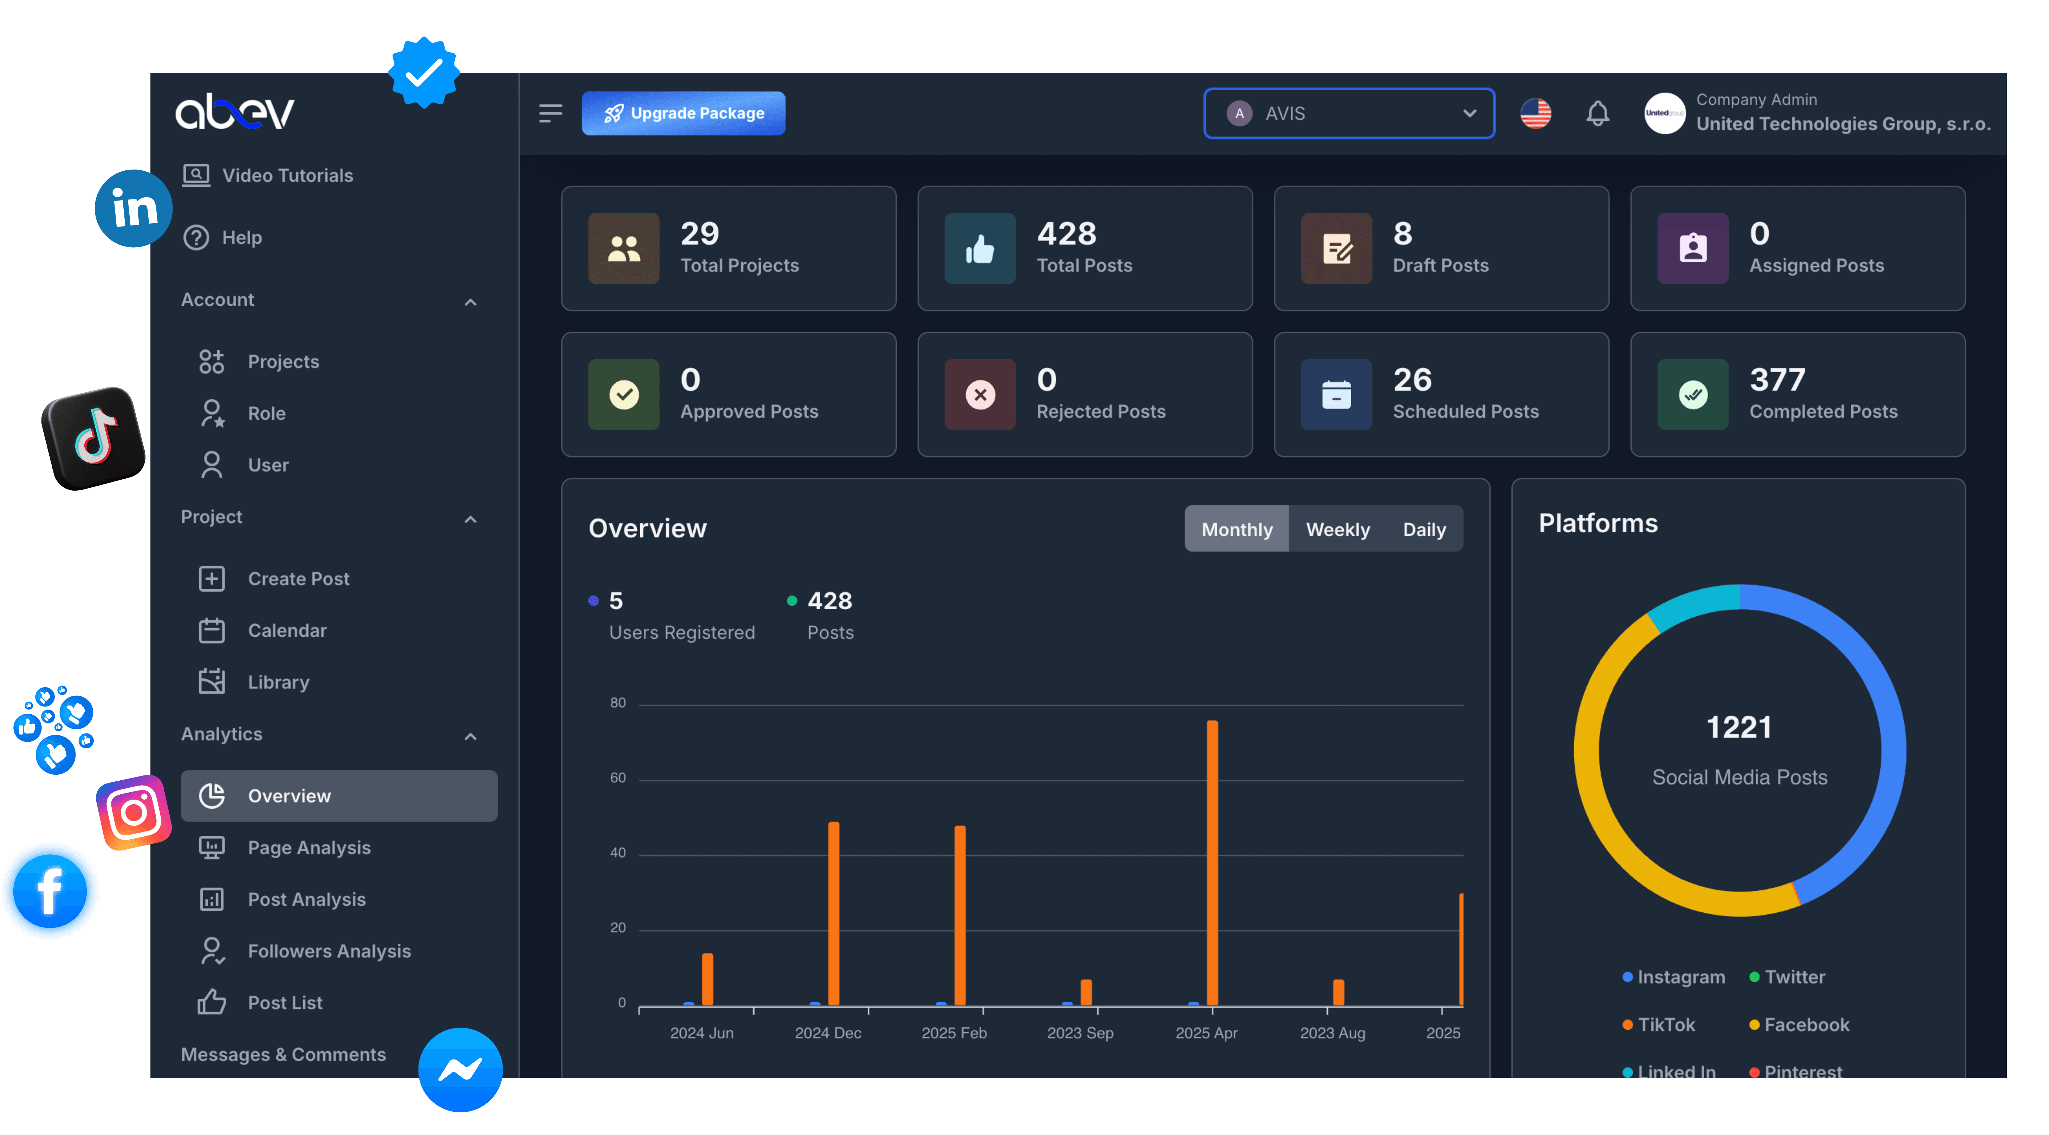Click the 2024 Dec orange bar
This screenshot has height=1135, width=2049.
click(x=833, y=913)
